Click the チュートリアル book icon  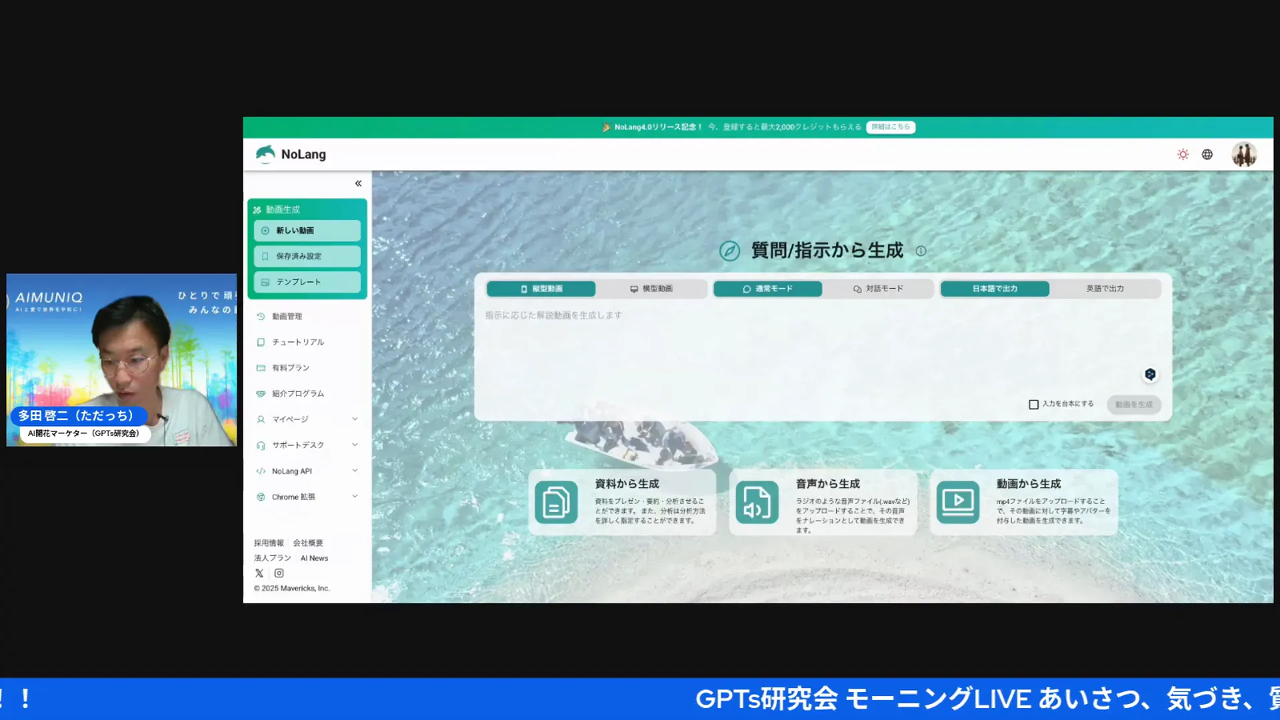pos(261,342)
